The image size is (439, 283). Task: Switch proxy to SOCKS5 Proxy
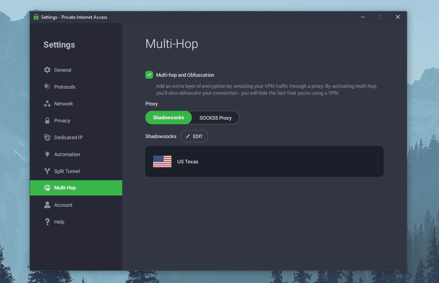tap(216, 118)
